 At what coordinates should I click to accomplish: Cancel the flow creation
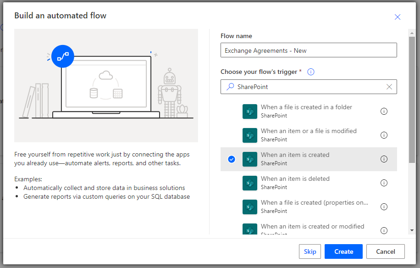coord(385,251)
